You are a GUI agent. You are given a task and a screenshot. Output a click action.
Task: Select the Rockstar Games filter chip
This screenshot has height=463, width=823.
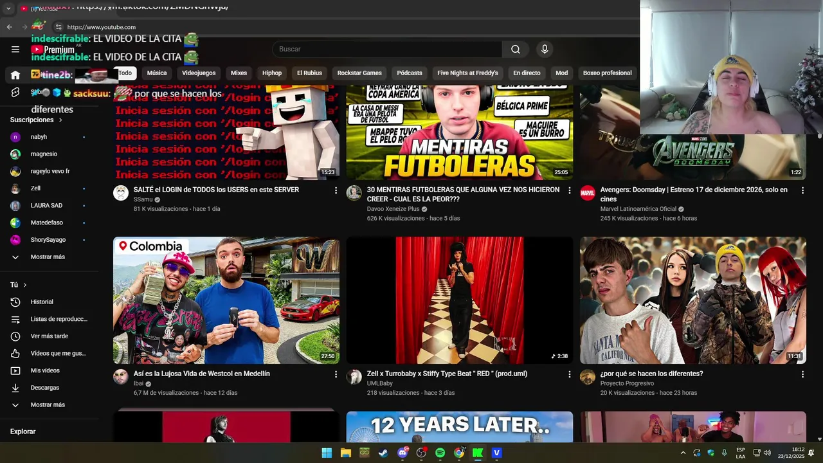pyautogui.click(x=359, y=73)
